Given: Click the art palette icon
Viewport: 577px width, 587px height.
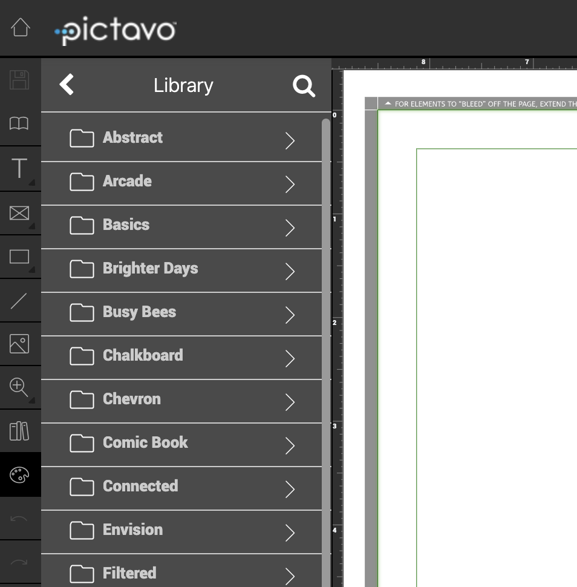Looking at the screenshot, I should click(19, 475).
